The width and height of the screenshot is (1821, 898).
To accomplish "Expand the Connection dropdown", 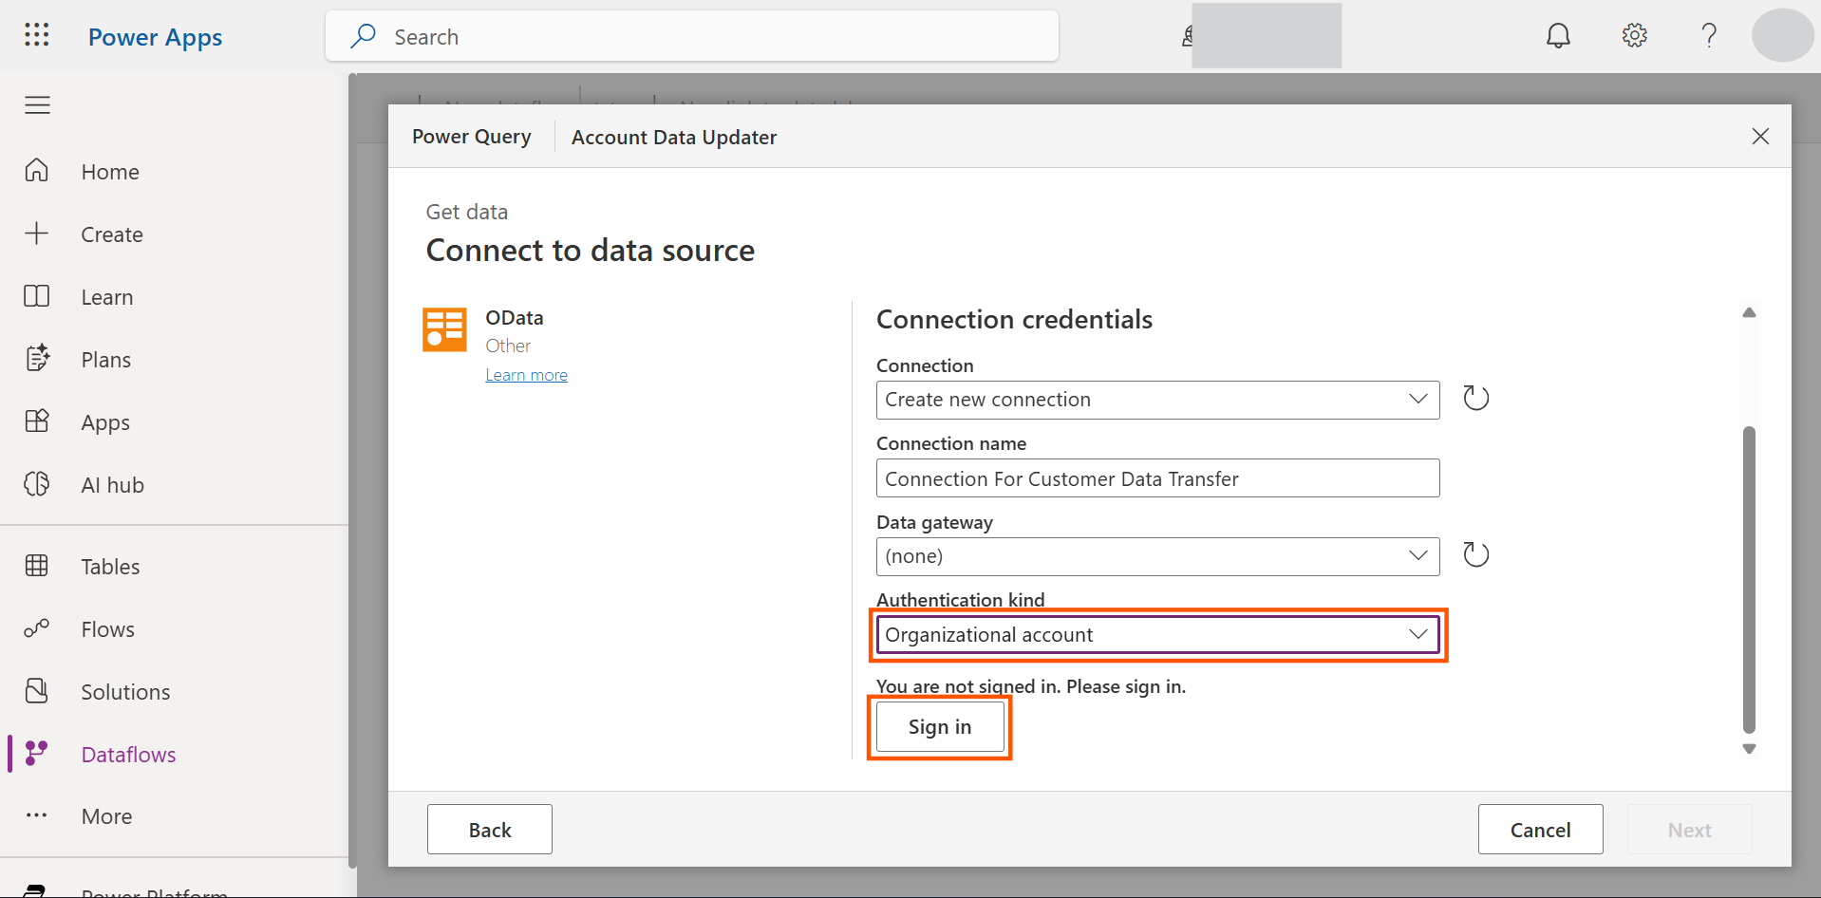I will [1156, 400].
